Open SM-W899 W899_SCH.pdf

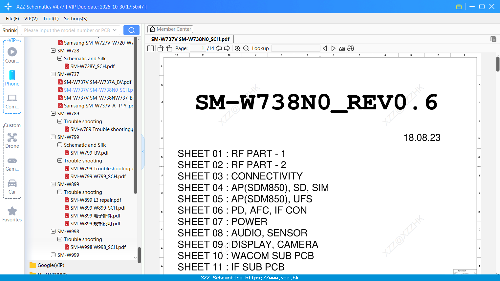95,208
